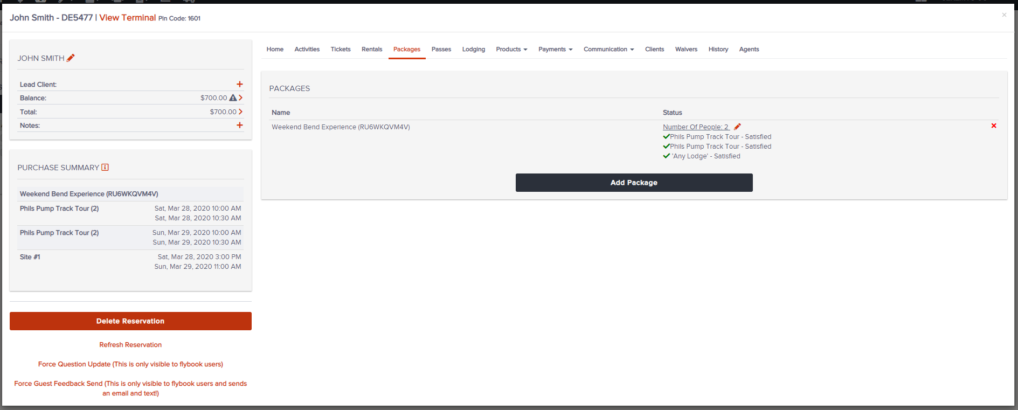
Task: Open the Agents tab
Action: (749, 49)
